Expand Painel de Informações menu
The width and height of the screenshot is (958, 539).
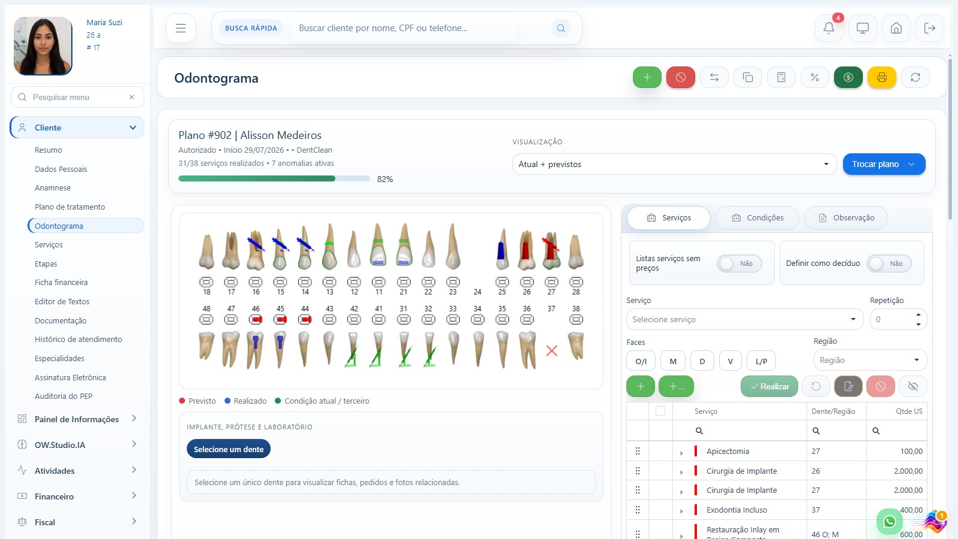point(77,419)
